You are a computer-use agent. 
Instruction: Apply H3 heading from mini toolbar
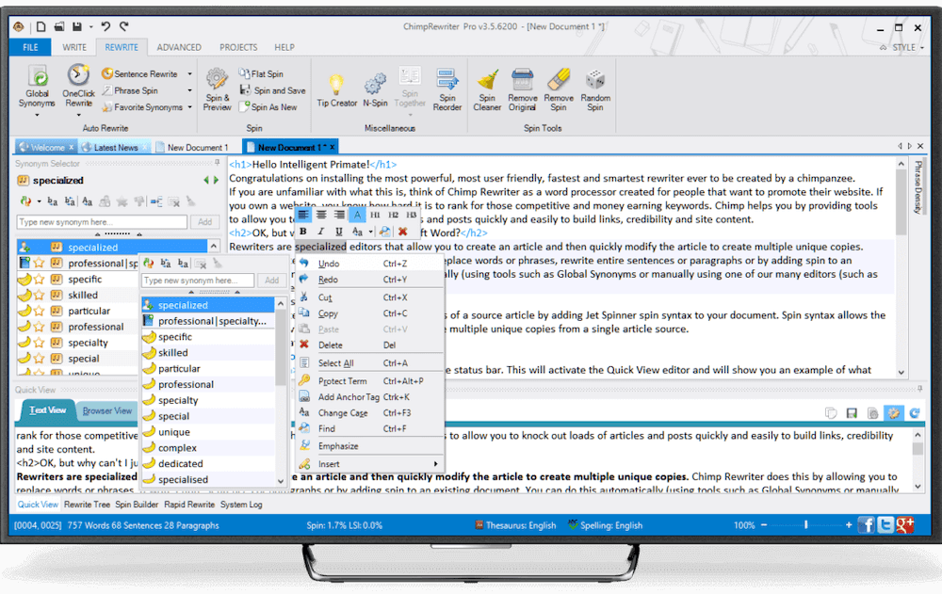coord(412,215)
